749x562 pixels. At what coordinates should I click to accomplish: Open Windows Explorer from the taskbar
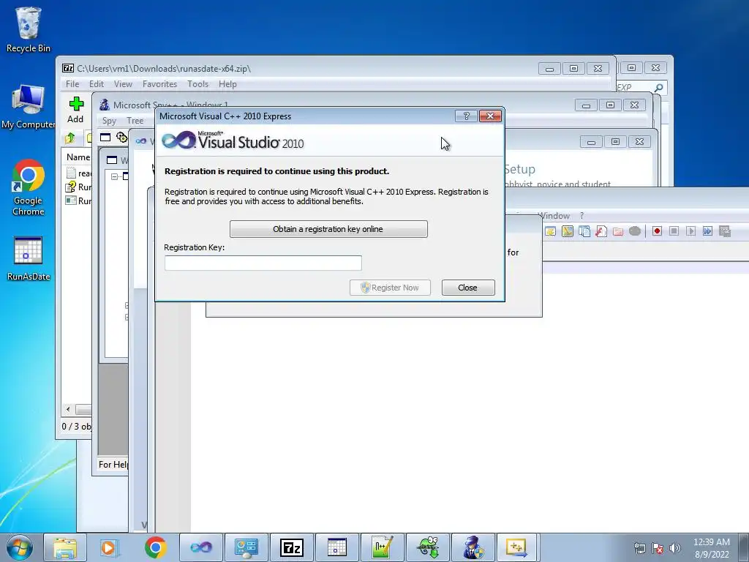[65, 547]
